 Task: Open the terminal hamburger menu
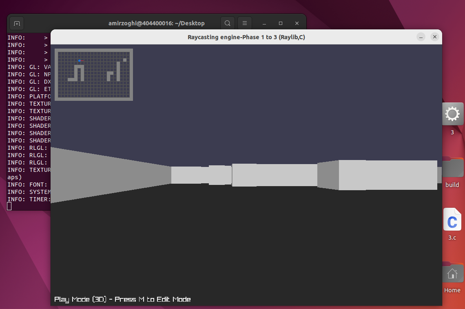[245, 23]
